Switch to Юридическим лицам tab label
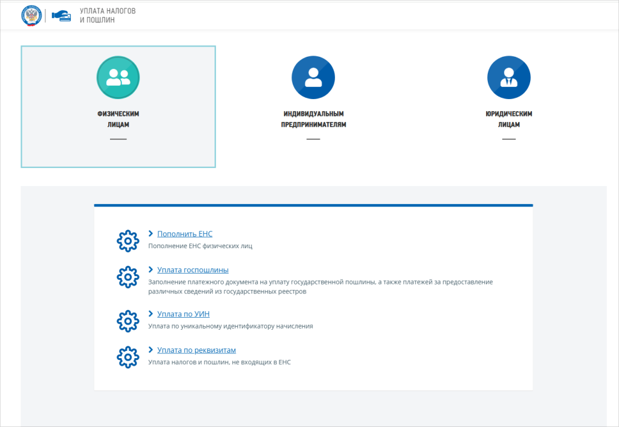The width and height of the screenshot is (619, 427). (508, 119)
